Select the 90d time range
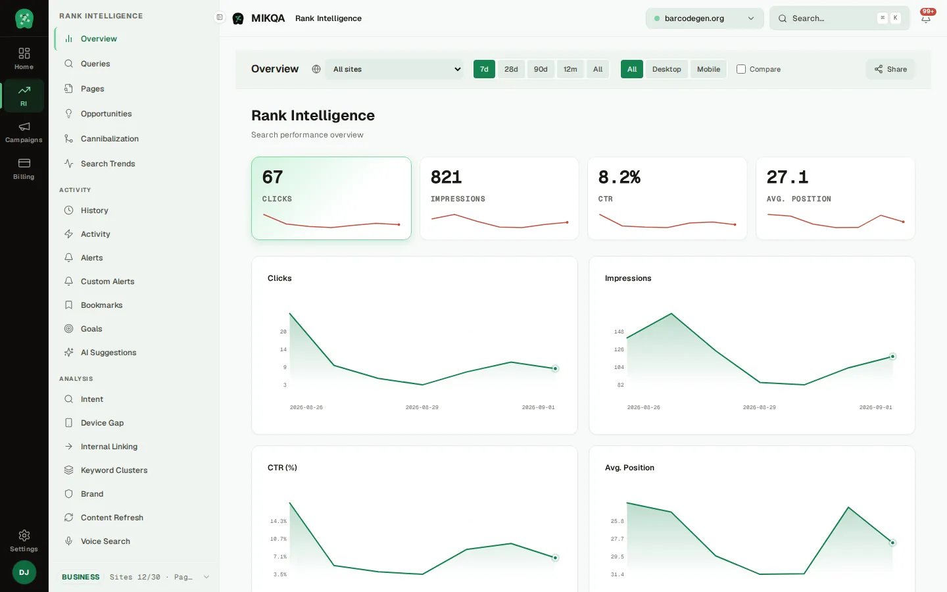 pyautogui.click(x=541, y=69)
